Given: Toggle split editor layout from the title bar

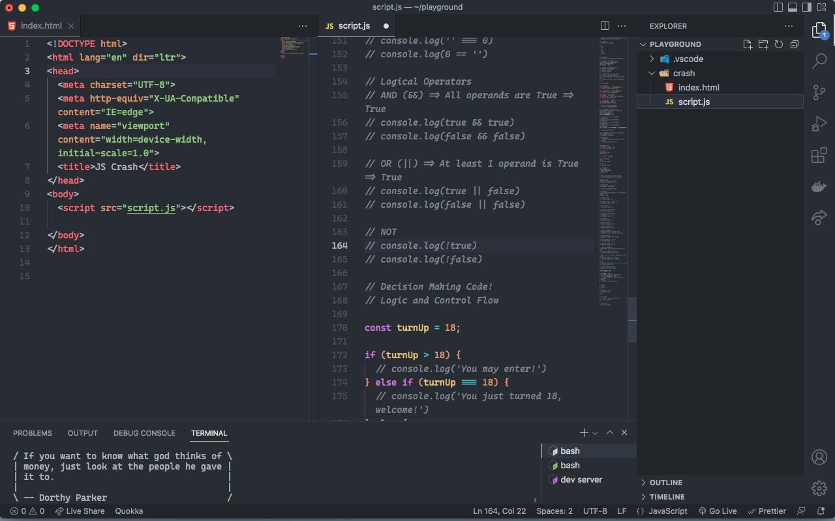Looking at the screenshot, I should (x=605, y=25).
